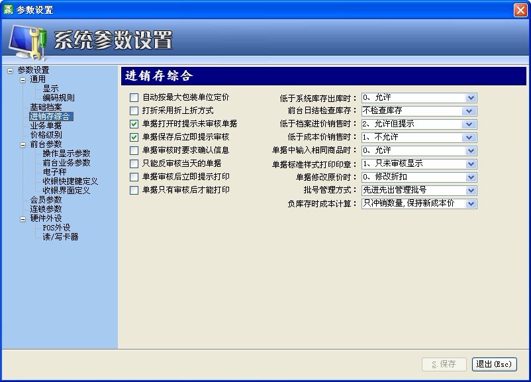Open 前台业务参数 settings
This screenshot has width=531, height=382.
[x=66, y=163]
